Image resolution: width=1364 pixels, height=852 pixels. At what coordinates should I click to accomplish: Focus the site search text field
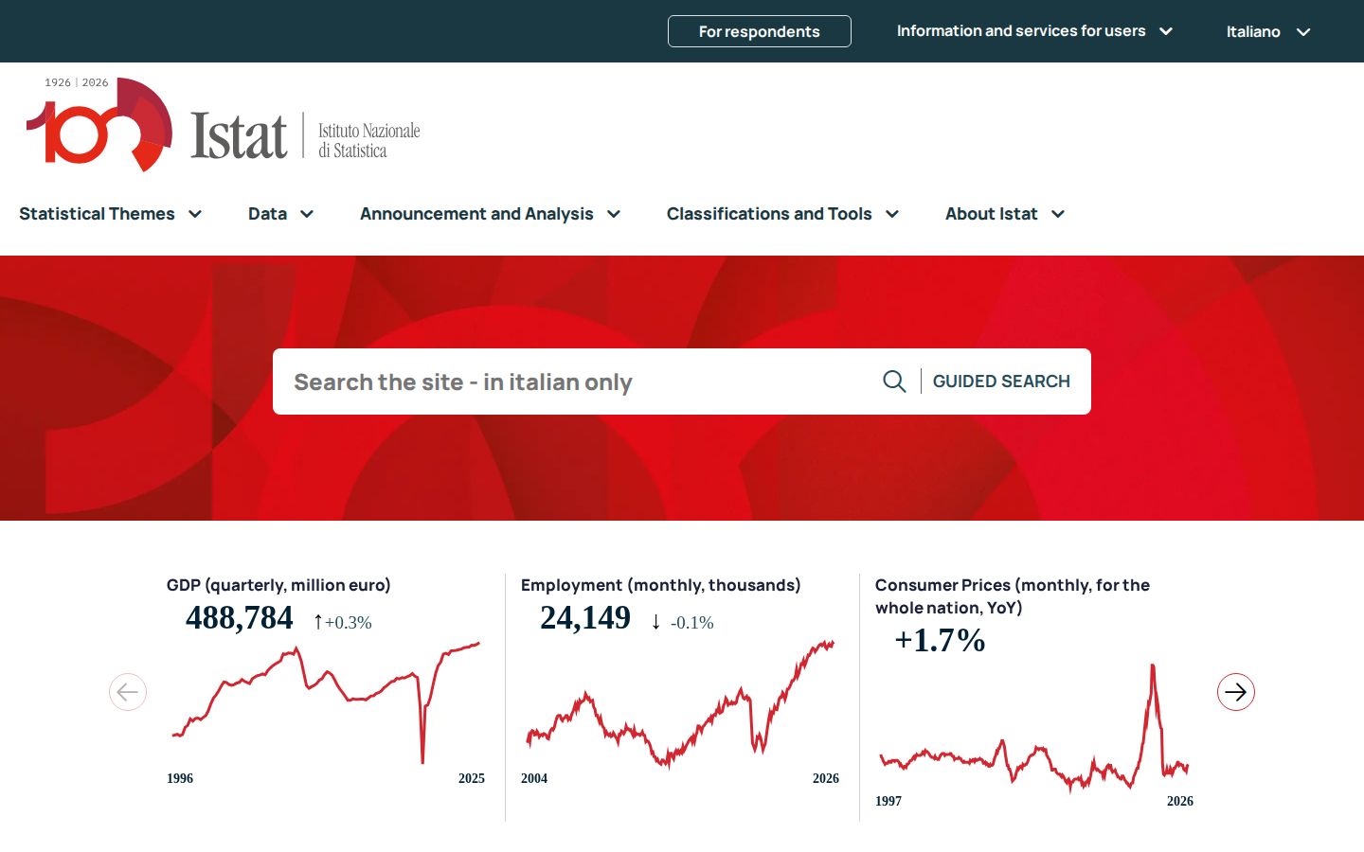point(578,382)
